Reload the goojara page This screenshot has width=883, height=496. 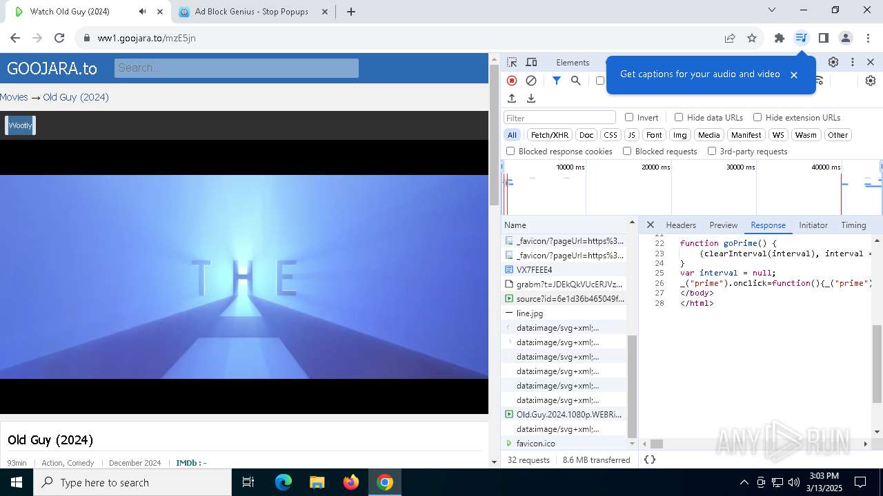[59, 38]
